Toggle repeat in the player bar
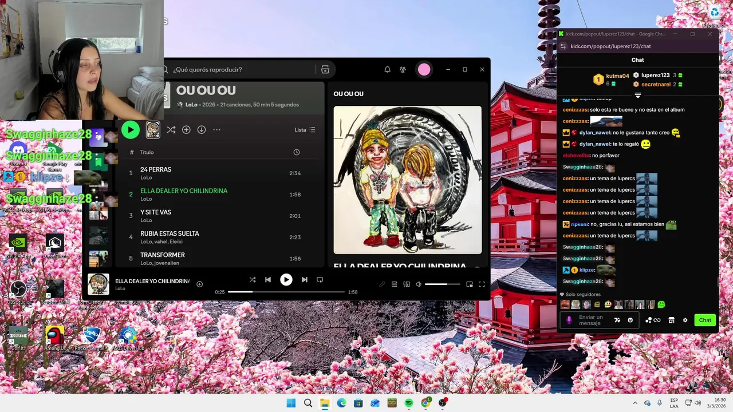Viewport: 733px width, 412px height. tap(320, 280)
